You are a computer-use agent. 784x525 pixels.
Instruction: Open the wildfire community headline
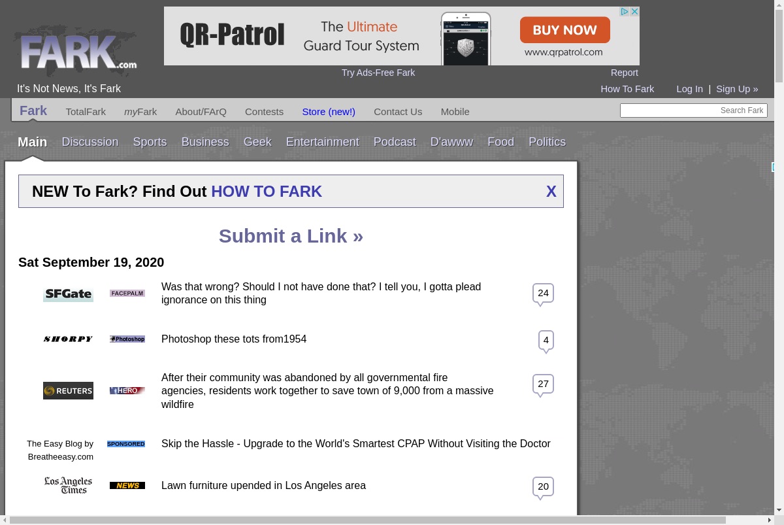[x=327, y=391]
